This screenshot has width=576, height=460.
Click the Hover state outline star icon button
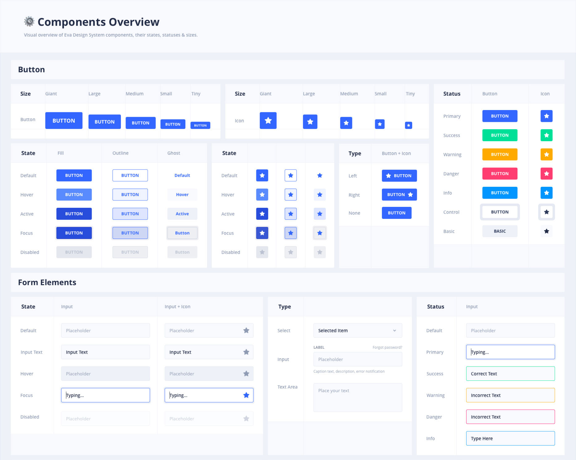(291, 195)
